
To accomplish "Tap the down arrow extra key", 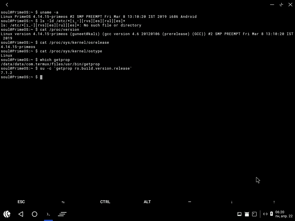I will pos(232,202).
